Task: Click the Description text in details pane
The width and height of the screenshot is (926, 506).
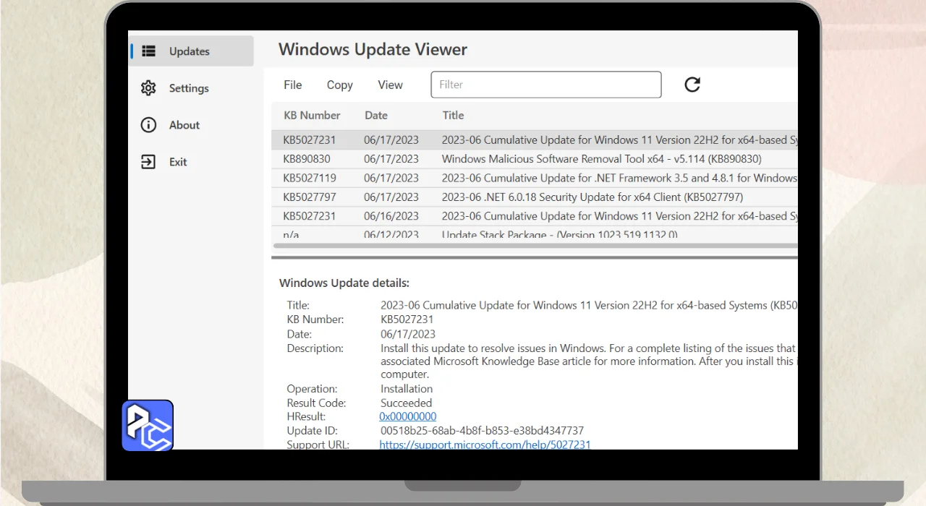Action: (589, 361)
